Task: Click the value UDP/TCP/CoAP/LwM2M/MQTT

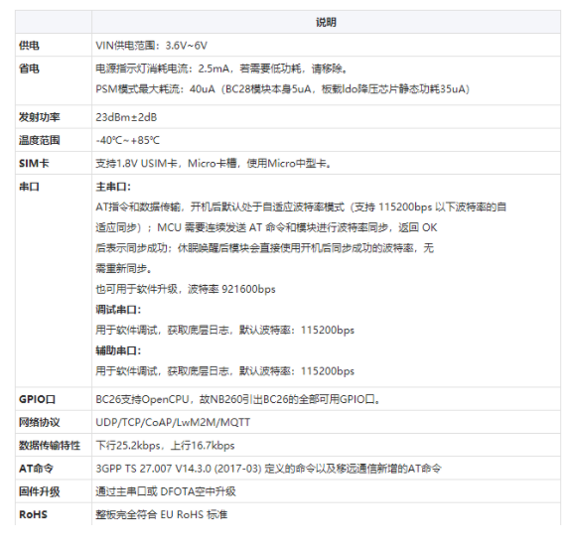Action: [x=173, y=422]
